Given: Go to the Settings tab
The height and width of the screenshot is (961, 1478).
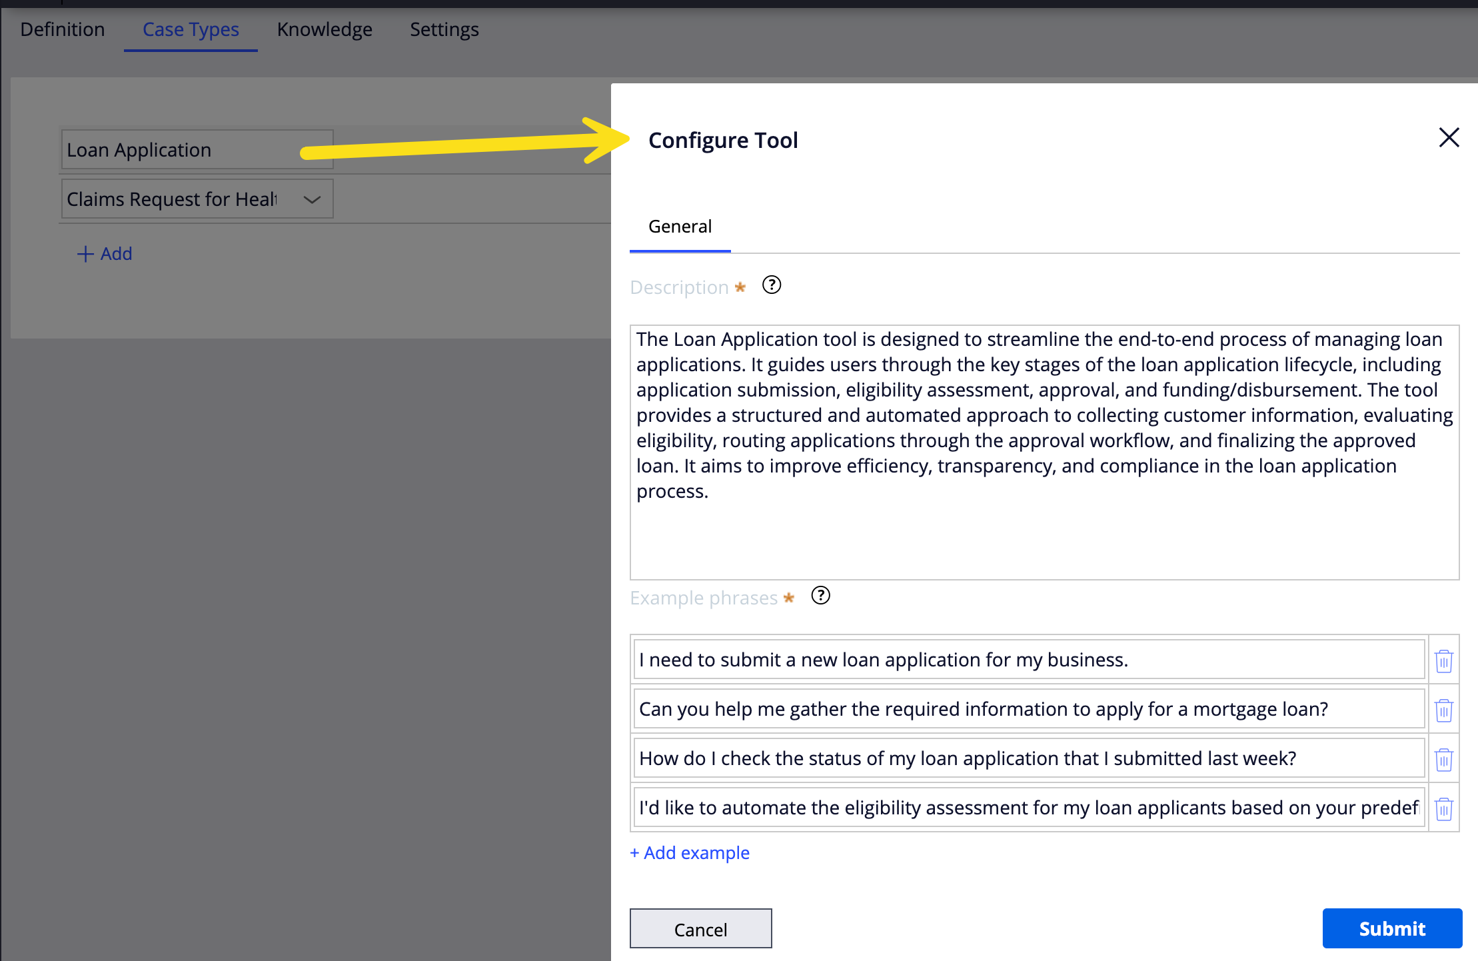Looking at the screenshot, I should (x=444, y=30).
